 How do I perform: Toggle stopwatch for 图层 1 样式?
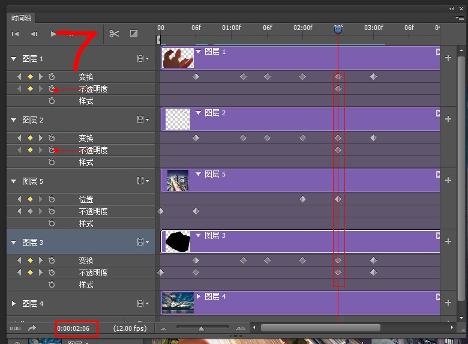coord(52,101)
